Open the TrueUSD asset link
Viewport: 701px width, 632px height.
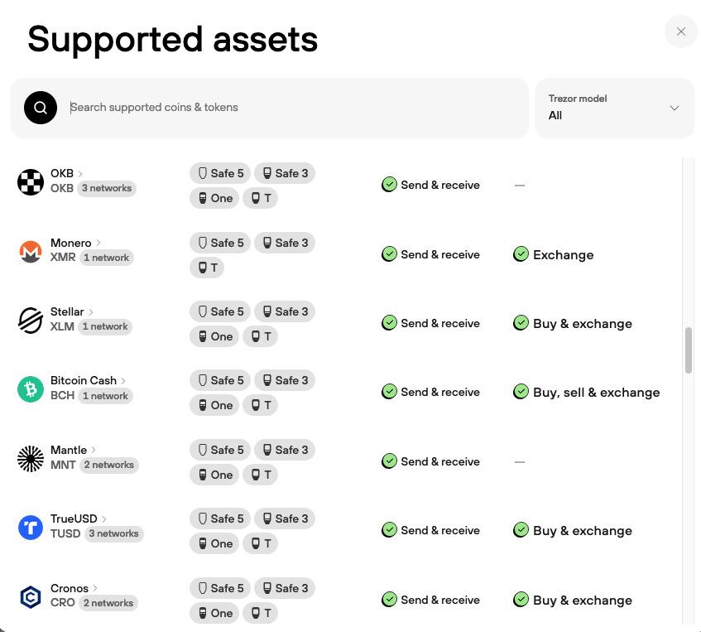point(79,519)
